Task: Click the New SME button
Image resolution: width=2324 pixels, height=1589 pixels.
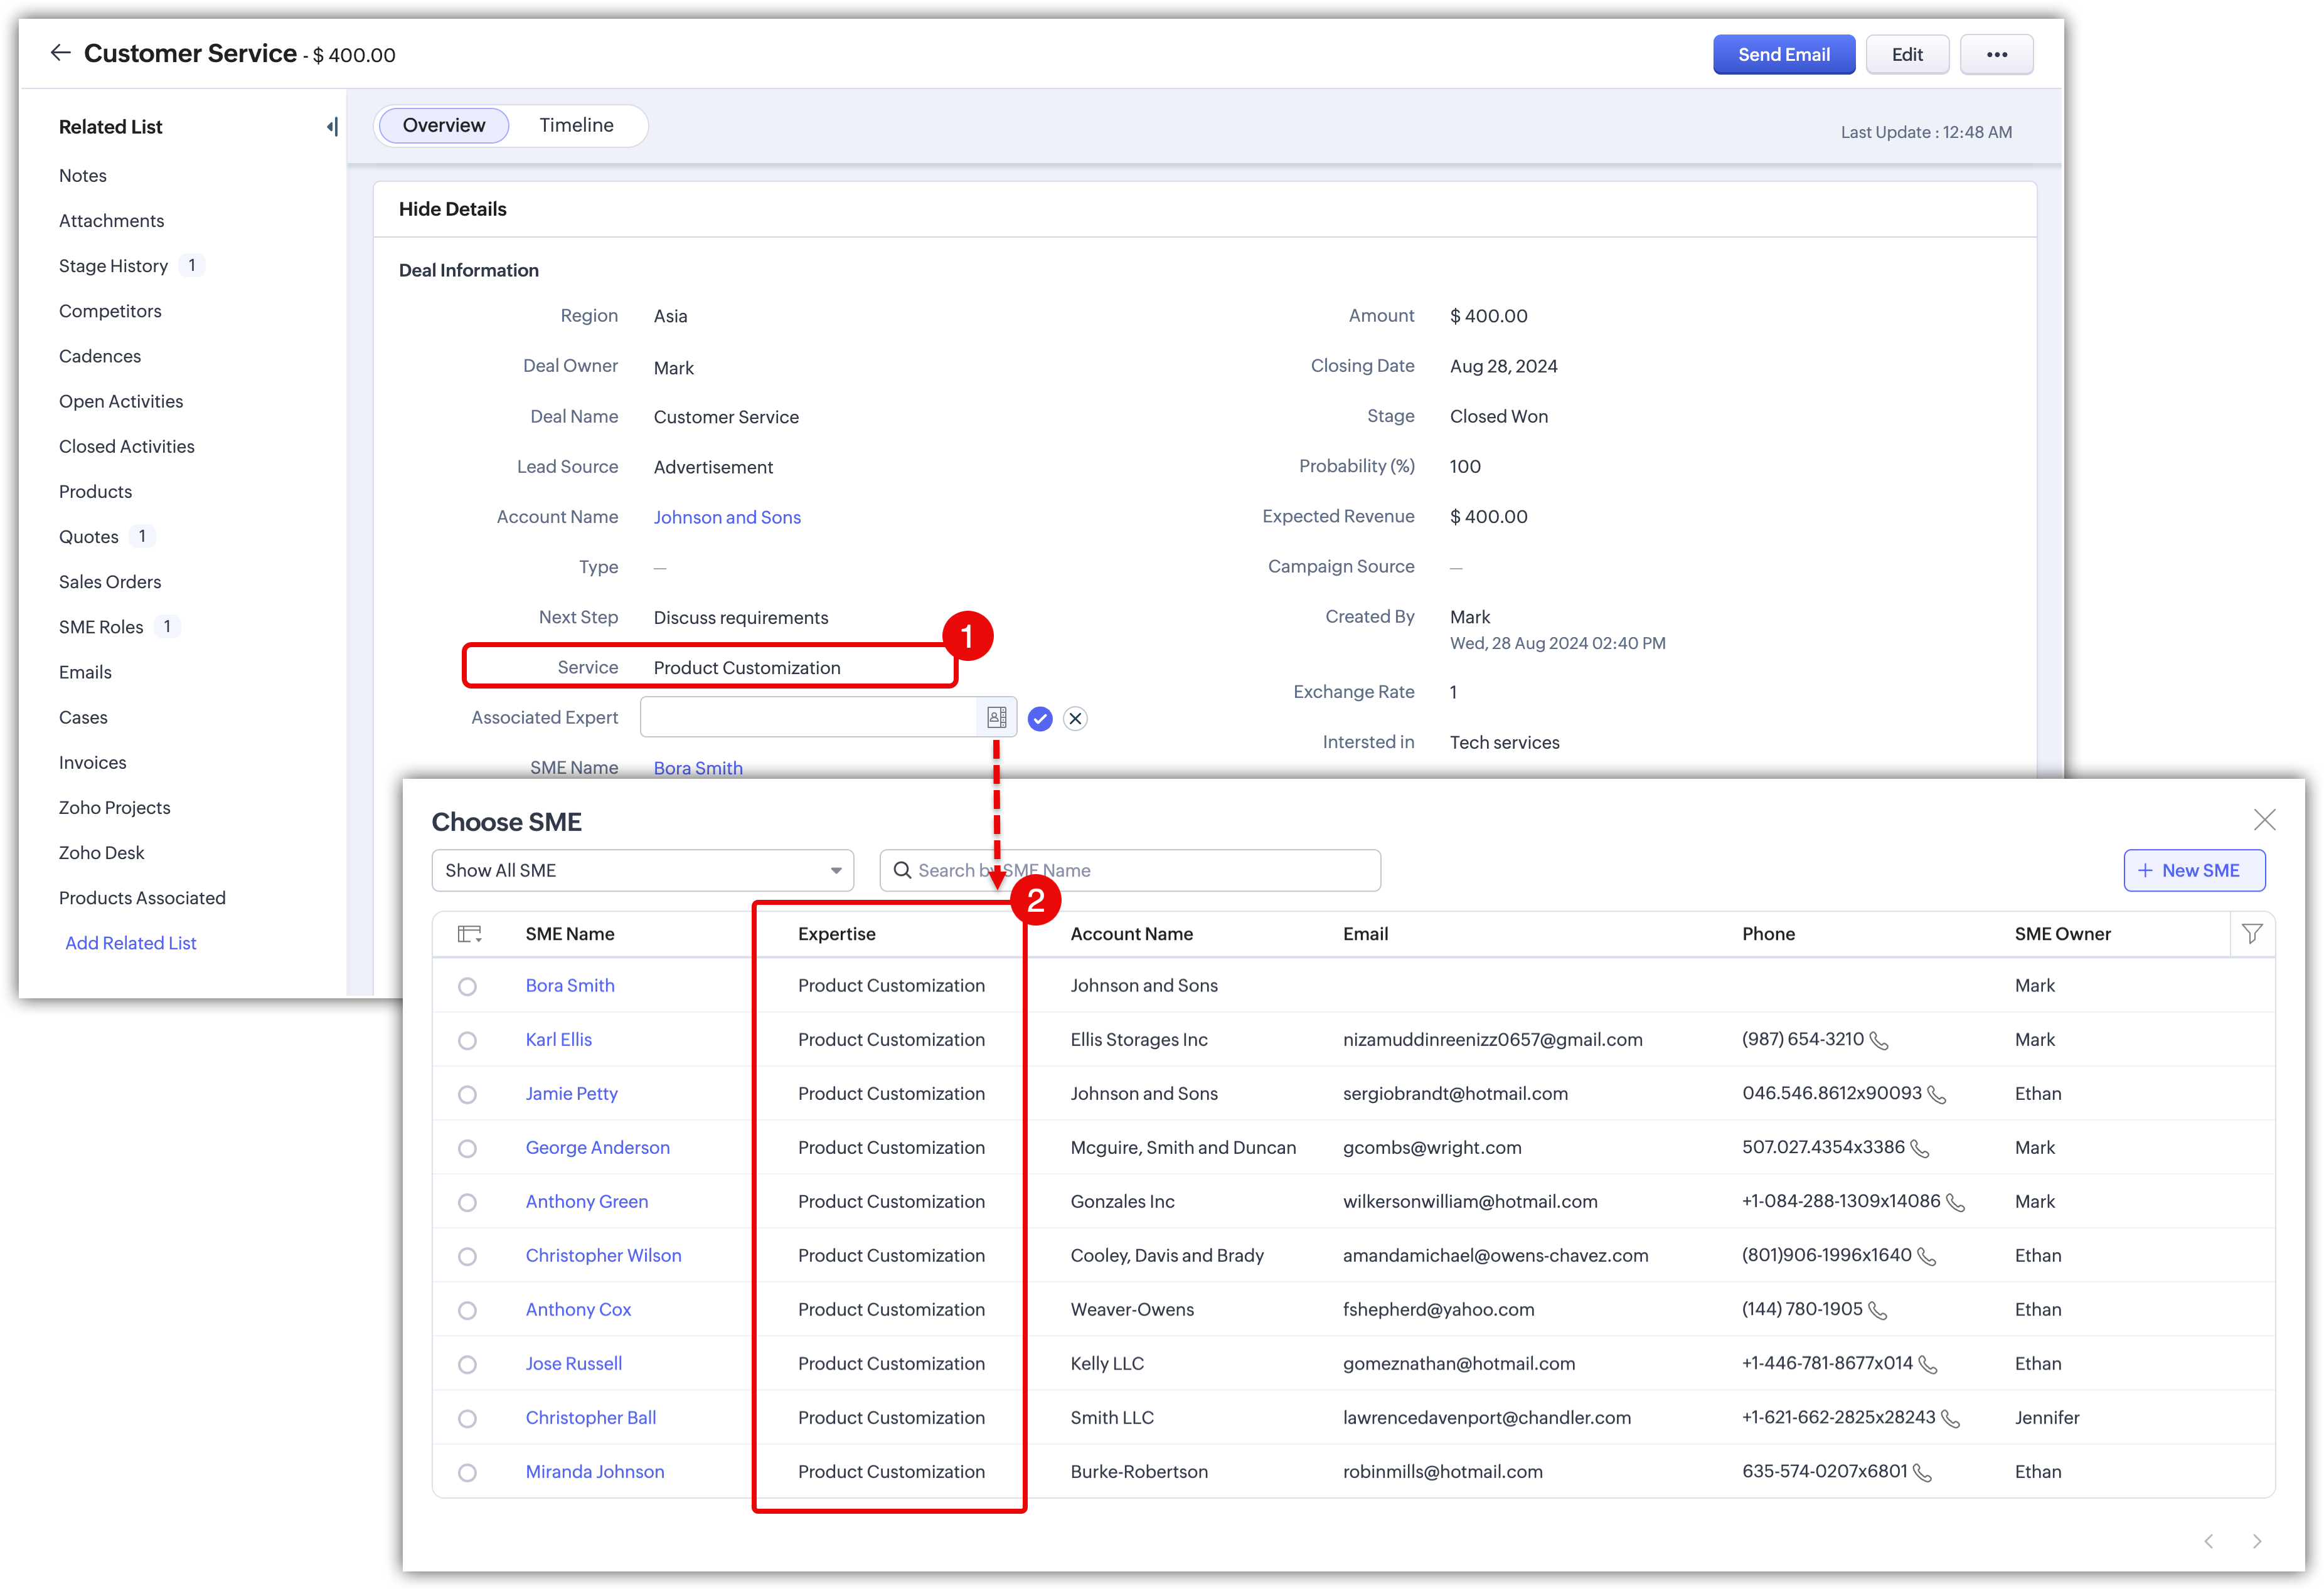Action: pos(2194,870)
